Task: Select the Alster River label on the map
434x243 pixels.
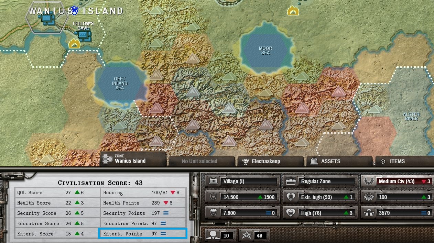Action: [411, 117]
